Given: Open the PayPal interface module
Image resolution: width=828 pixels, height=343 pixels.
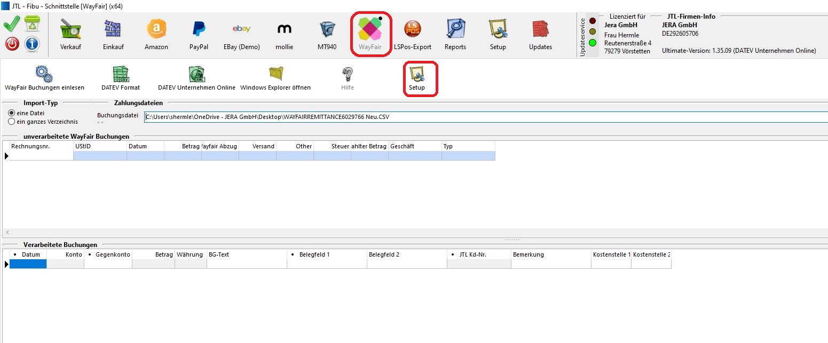Looking at the screenshot, I should [x=199, y=33].
